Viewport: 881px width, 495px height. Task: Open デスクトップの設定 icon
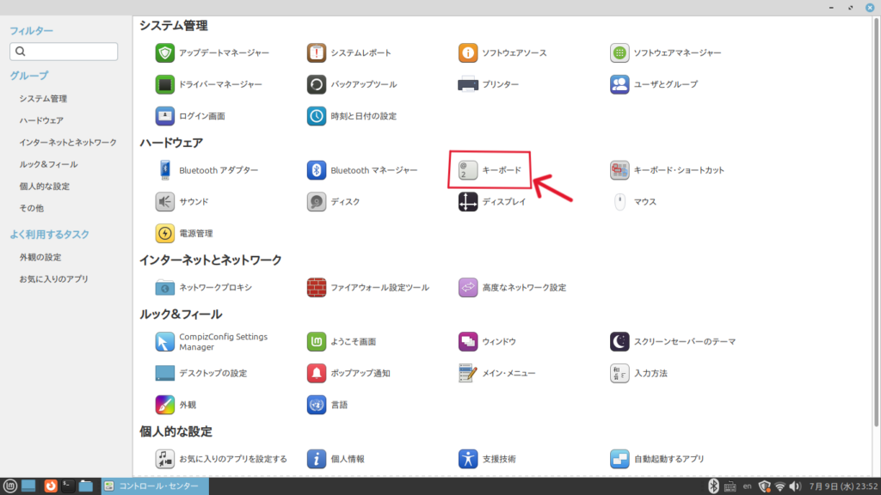coord(164,373)
